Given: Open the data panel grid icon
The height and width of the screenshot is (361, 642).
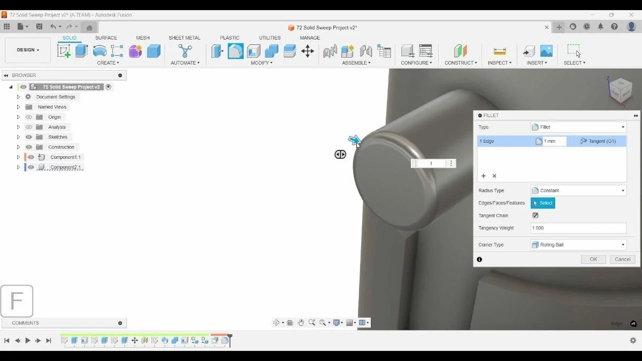Looking at the screenshot, I should [x=6, y=27].
